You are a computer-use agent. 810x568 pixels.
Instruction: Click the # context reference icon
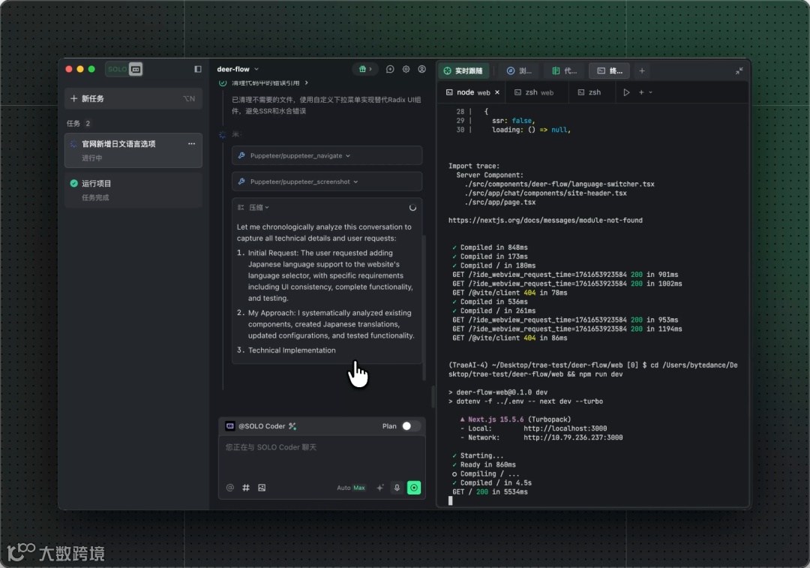[246, 488]
